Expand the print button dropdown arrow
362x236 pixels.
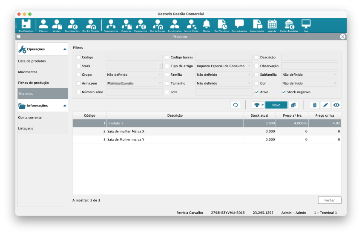[x=263, y=105]
